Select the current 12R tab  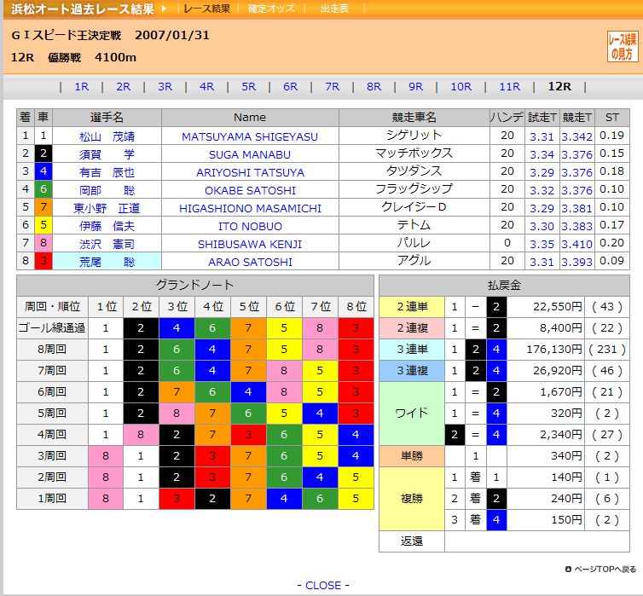[559, 87]
